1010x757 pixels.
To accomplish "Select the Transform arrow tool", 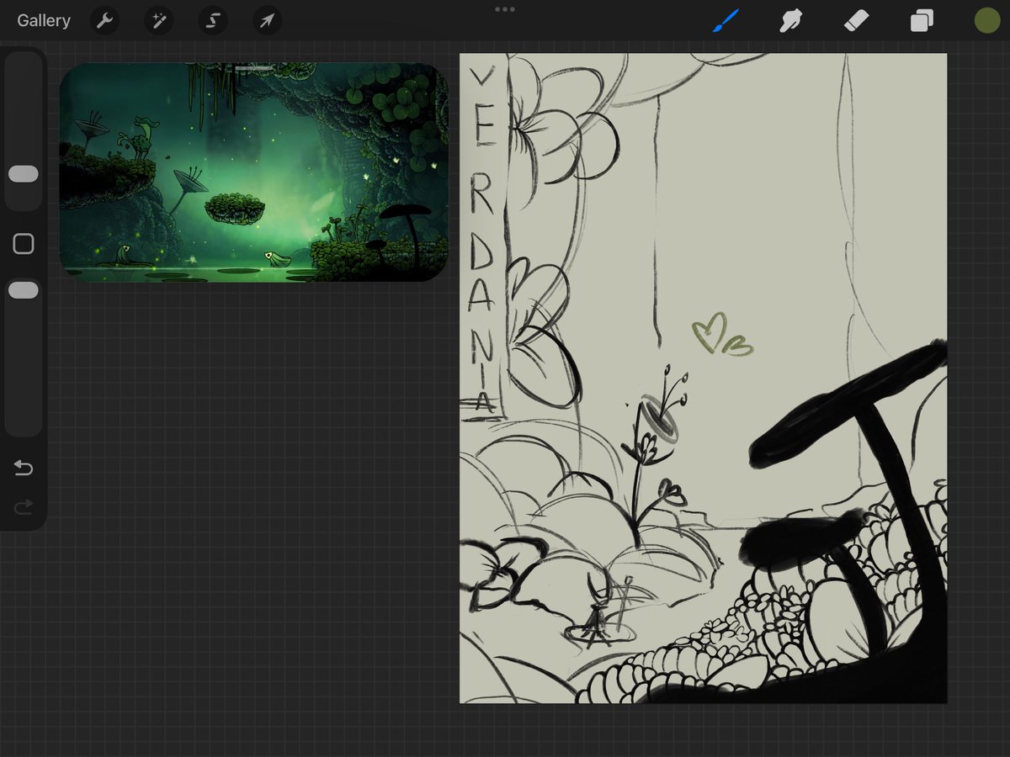I will pos(266,20).
